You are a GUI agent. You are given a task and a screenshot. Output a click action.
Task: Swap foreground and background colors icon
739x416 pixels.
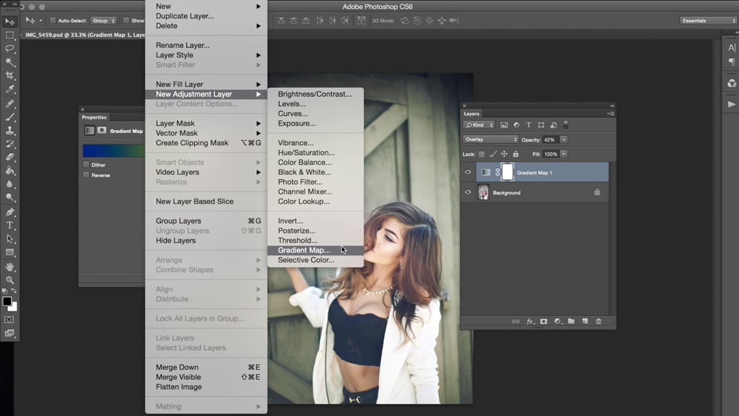(x=14, y=291)
